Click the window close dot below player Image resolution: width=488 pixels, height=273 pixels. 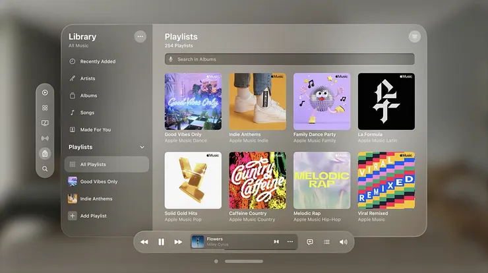(x=216, y=262)
